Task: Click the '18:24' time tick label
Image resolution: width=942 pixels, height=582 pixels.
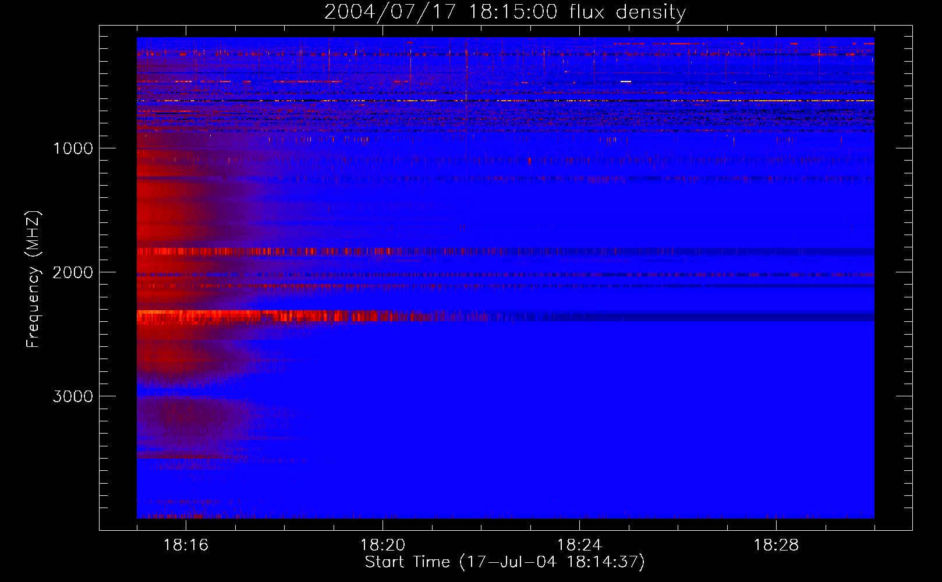Action: pyautogui.click(x=579, y=545)
